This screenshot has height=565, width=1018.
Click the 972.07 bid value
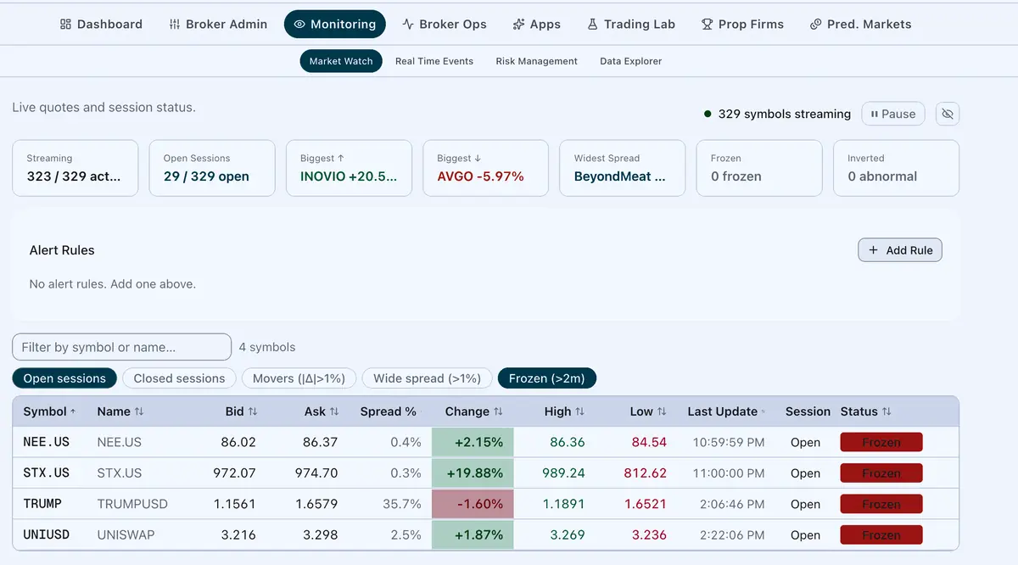[x=235, y=473]
